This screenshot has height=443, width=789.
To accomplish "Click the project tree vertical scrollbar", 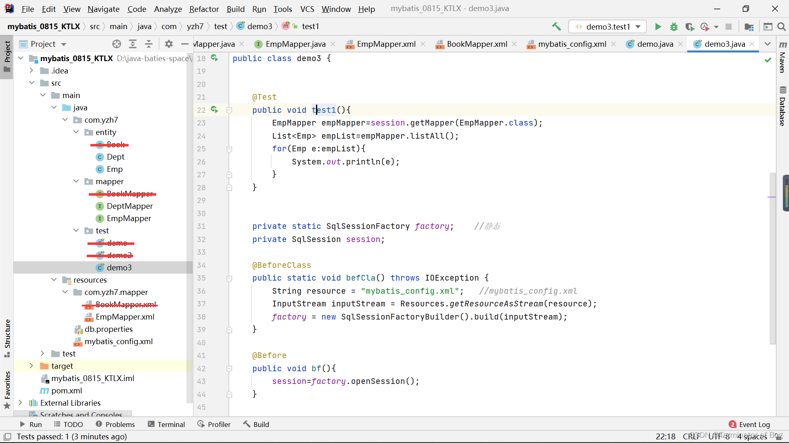I will (x=189, y=228).
